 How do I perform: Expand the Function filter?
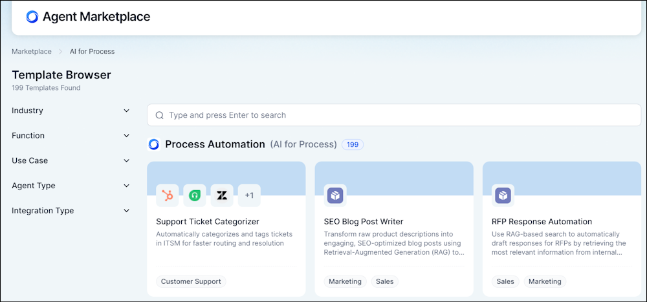tap(126, 136)
